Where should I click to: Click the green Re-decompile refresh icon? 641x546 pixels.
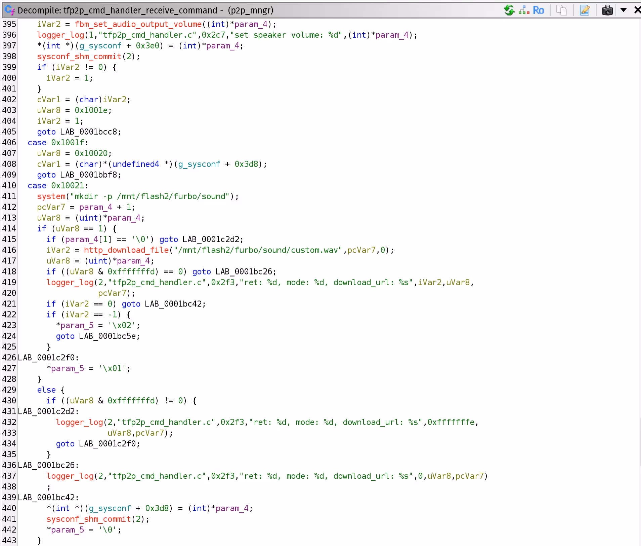coord(509,10)
